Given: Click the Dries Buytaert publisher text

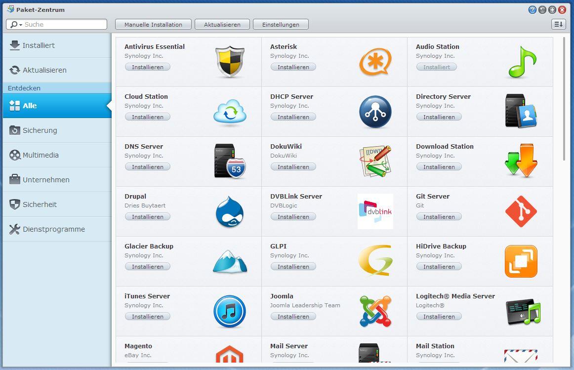Looking at the screenshot, I should (145, 206).
